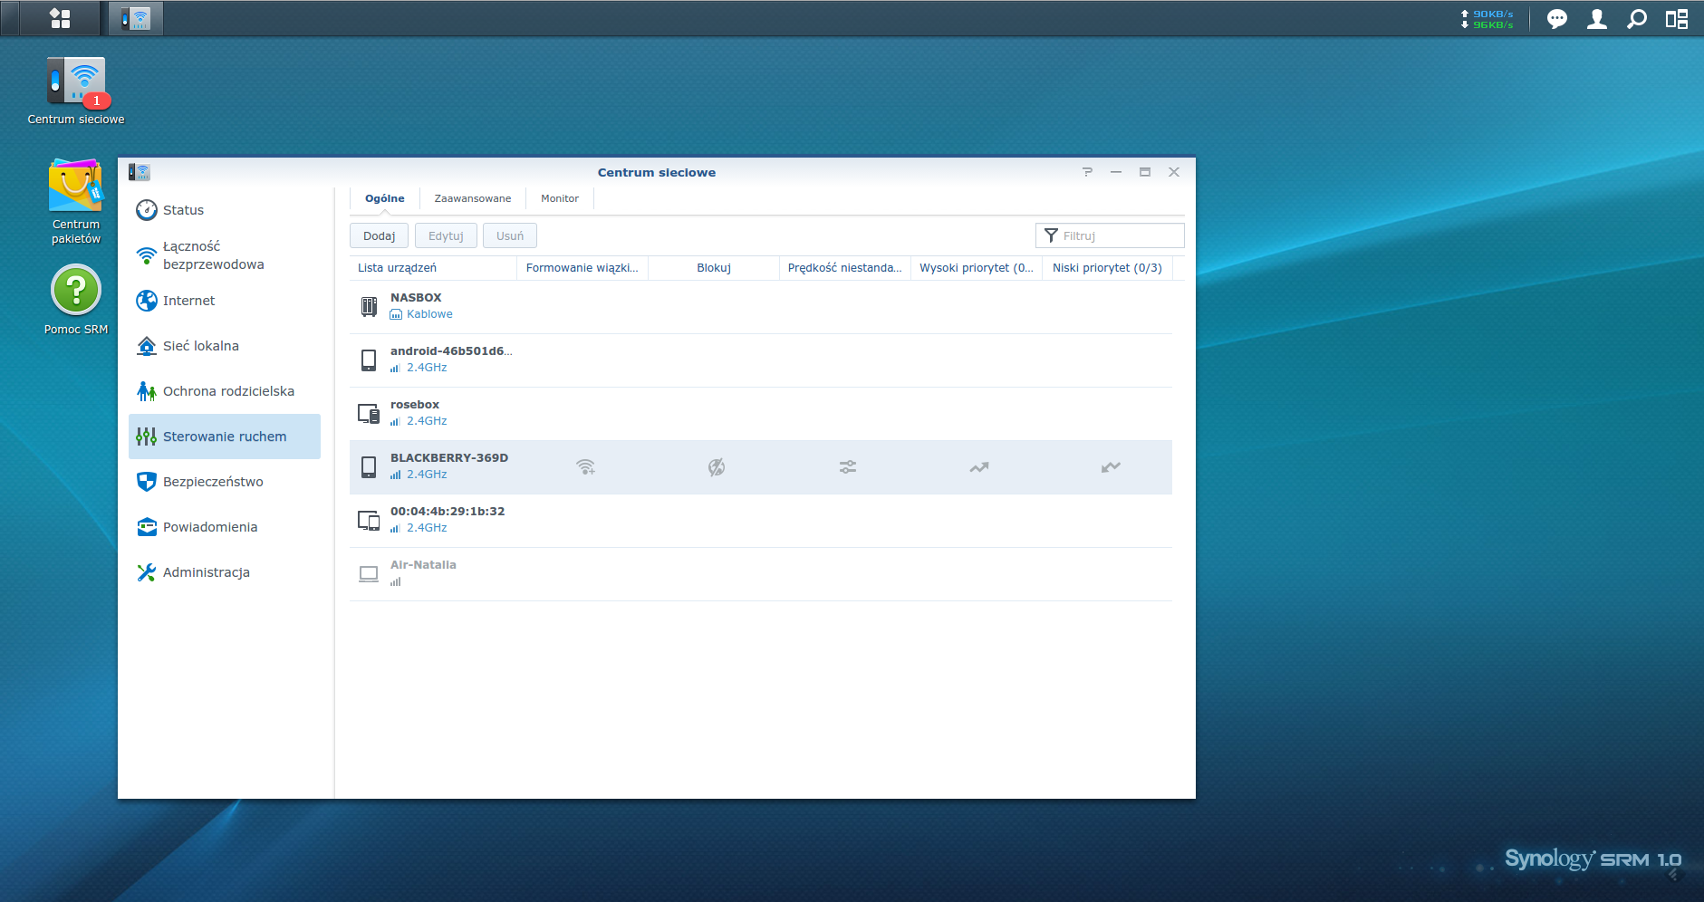Click the Edytuj button
1704x902 pixels.
446,235
